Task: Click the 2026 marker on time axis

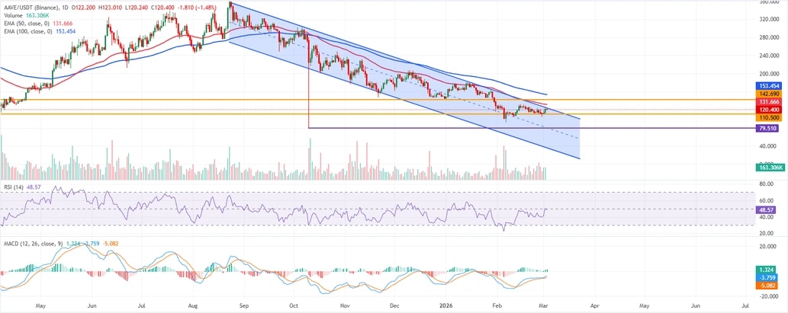Action: coord(448,305)
